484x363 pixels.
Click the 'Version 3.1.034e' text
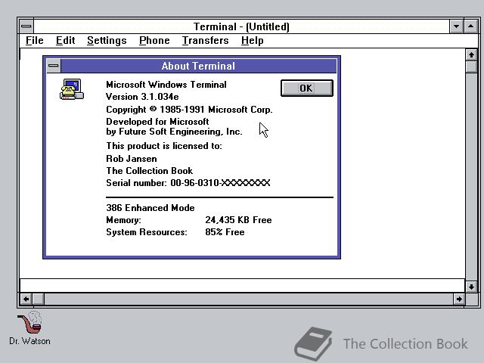(142, 97)
